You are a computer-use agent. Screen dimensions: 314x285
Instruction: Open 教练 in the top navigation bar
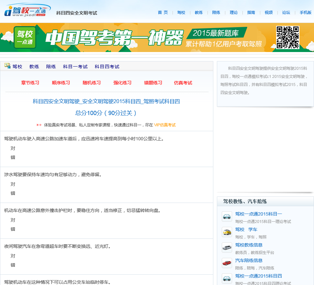click(199, 13)
